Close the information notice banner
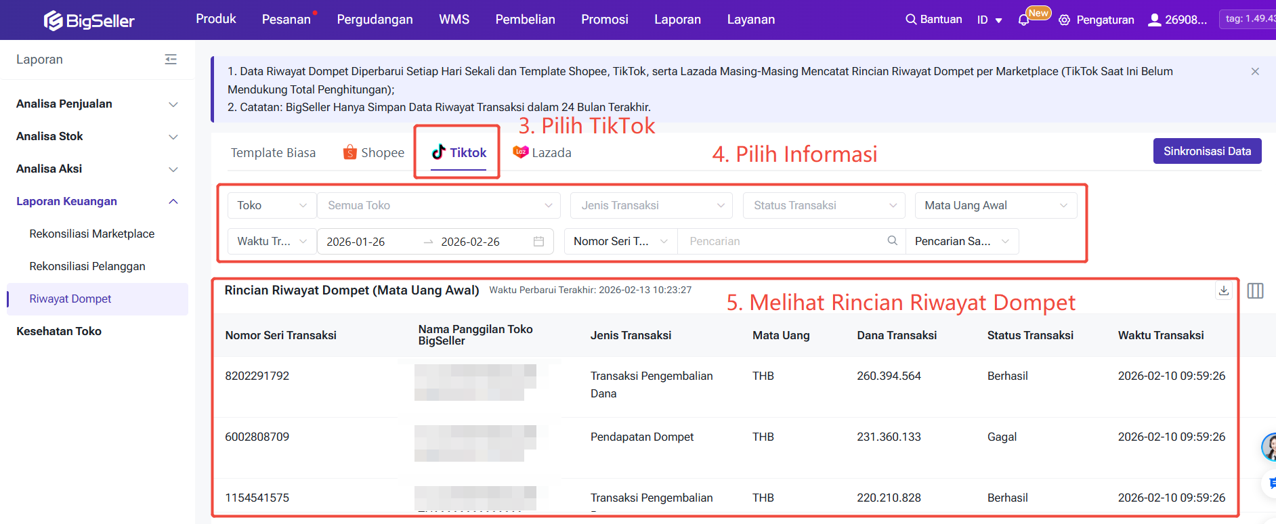The image size is (1276, 524). pos(1255,72)
